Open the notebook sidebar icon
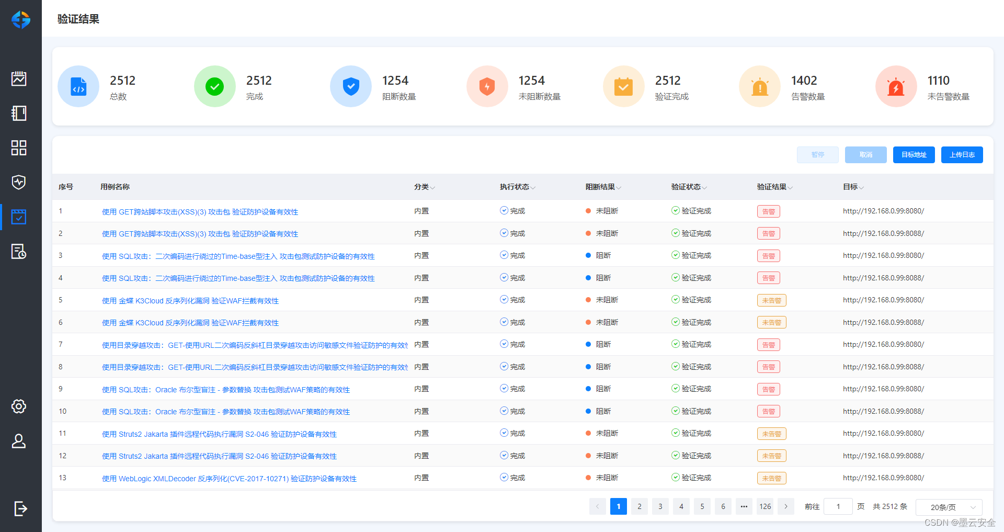This screenshot has width=1004, height=532. [x=19, y=113]
